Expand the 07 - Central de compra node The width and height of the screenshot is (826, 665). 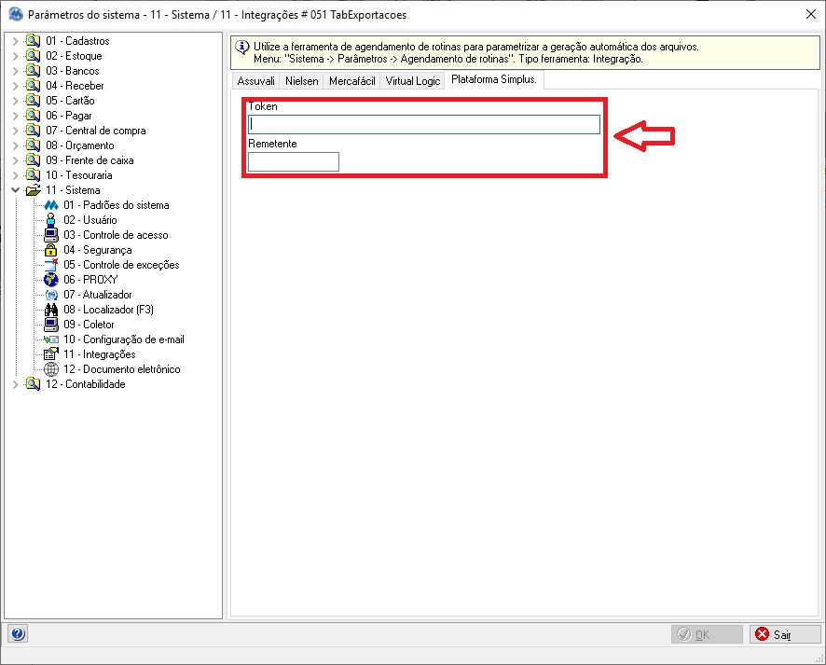15,131
